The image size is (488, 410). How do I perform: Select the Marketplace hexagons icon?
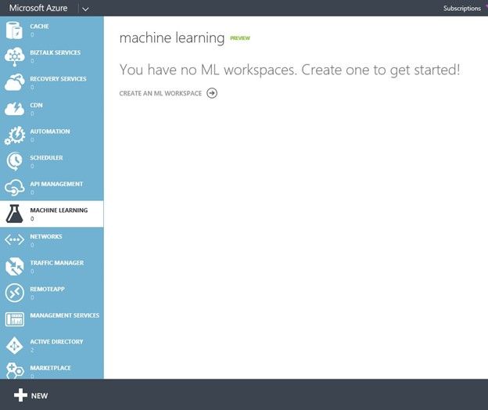coord(14,370)
